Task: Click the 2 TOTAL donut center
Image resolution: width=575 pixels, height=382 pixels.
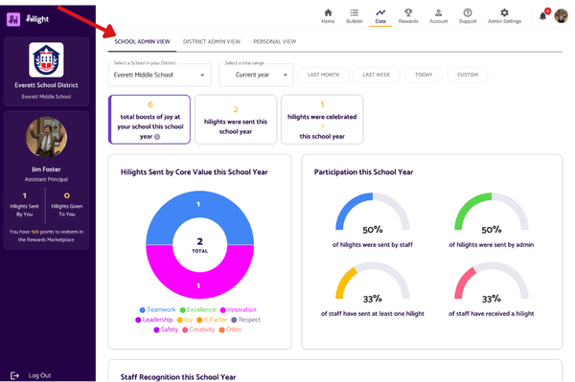Action: coord(199,245)
